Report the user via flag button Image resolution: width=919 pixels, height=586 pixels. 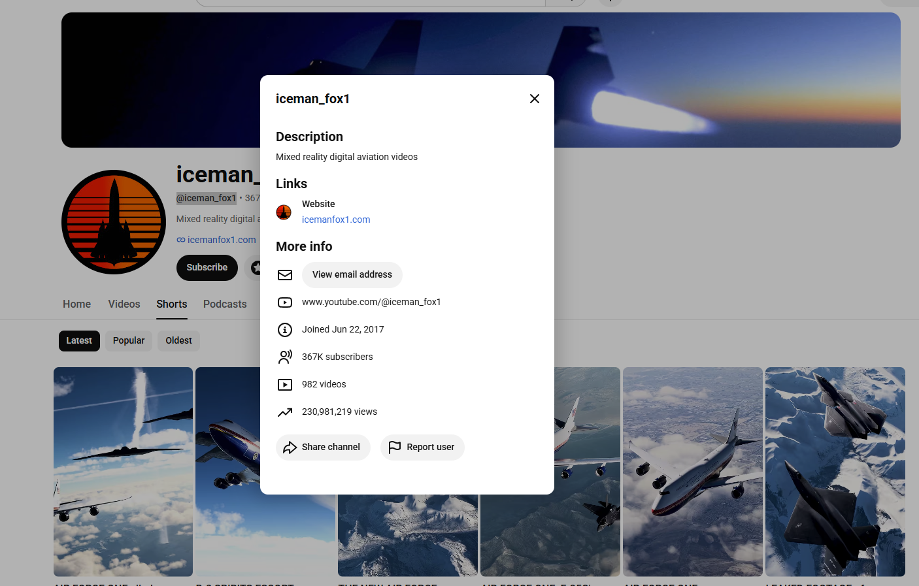click(x=422, y=448)
